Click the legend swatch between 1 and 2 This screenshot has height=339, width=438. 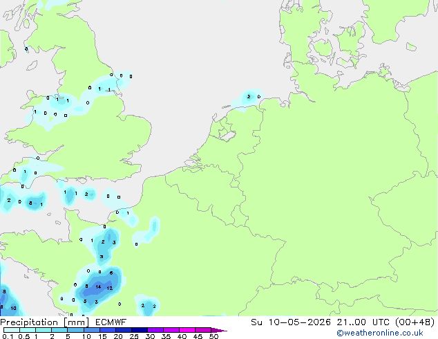[x=44, y=330]
